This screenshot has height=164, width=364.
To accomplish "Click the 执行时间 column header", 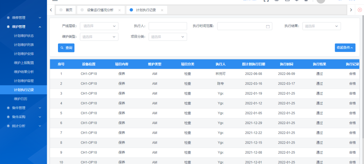I will 286,64.
